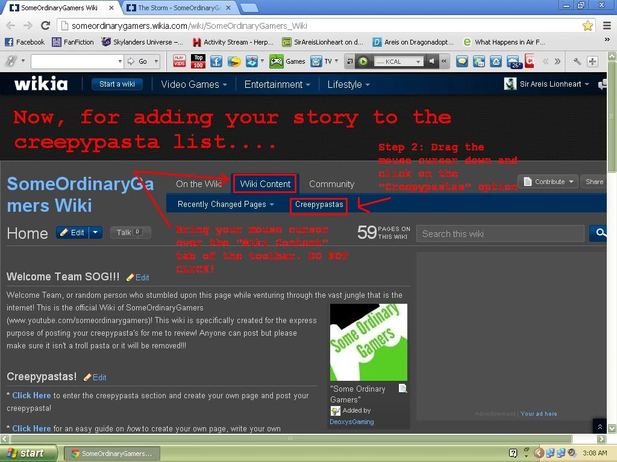This screenshot has height=462, width=617.
Task: Click the Facebook icon in the toolbar
Action: [216, 61]
